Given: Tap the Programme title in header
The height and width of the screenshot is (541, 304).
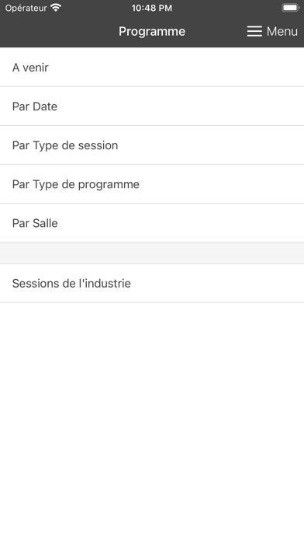Looking at the screenshot, I should pyautogui.click(x=152, y=31).
